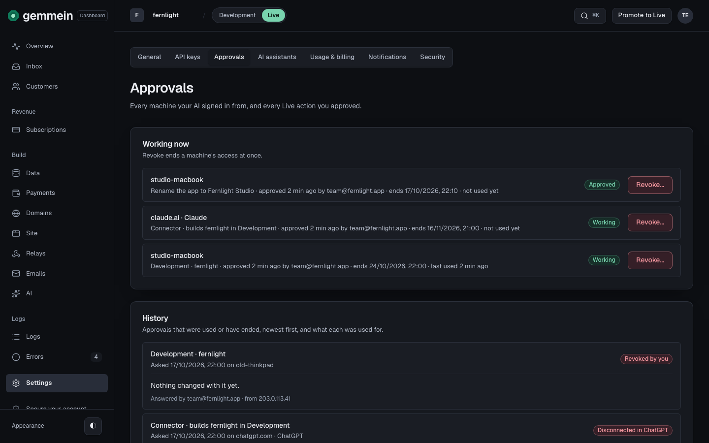This screenshot has width=709, height=443.
Task: Open Logs via its list icon
Action: 16,337
